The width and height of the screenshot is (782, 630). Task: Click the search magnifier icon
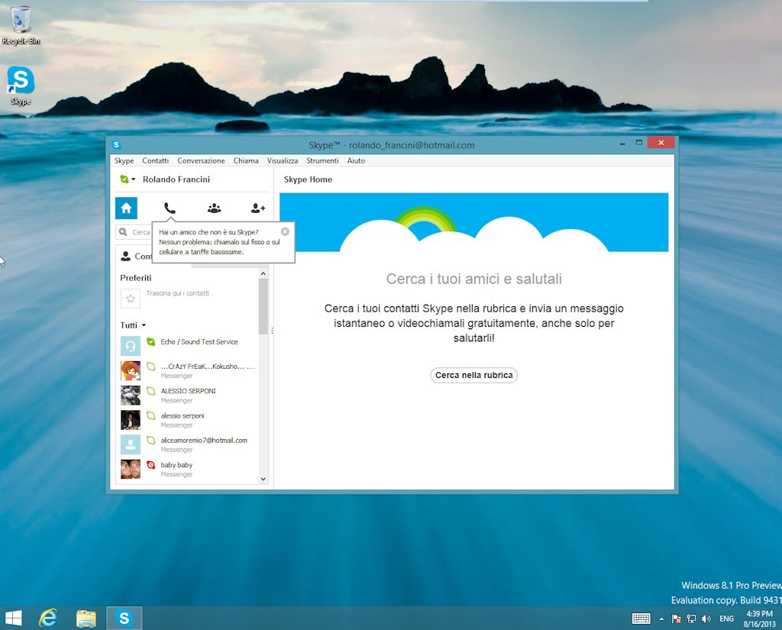[123, 232]
